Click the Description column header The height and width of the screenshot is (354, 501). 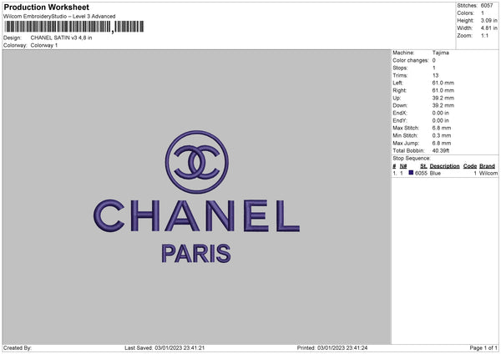[444, 166]
